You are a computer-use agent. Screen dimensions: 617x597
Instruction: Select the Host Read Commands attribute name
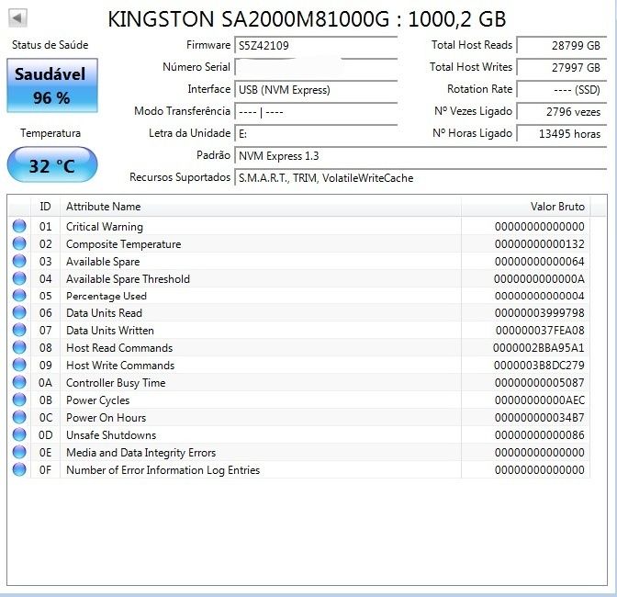coord(119,348)
